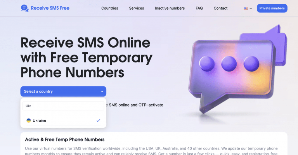
Task: Click the Private numbers button
Action: (x=272, y=9)
